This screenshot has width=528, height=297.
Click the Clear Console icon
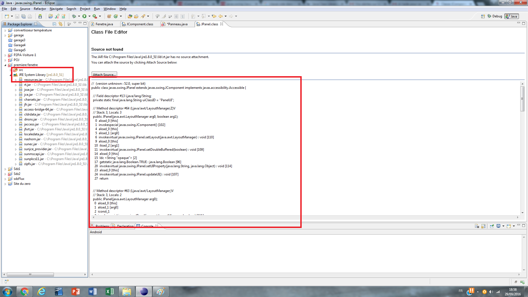coord(477,226)
